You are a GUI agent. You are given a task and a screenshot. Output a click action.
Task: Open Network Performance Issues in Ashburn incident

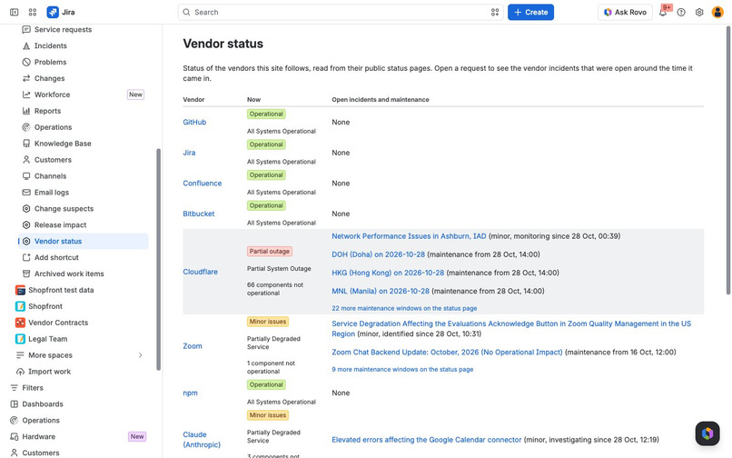(409, 236)
